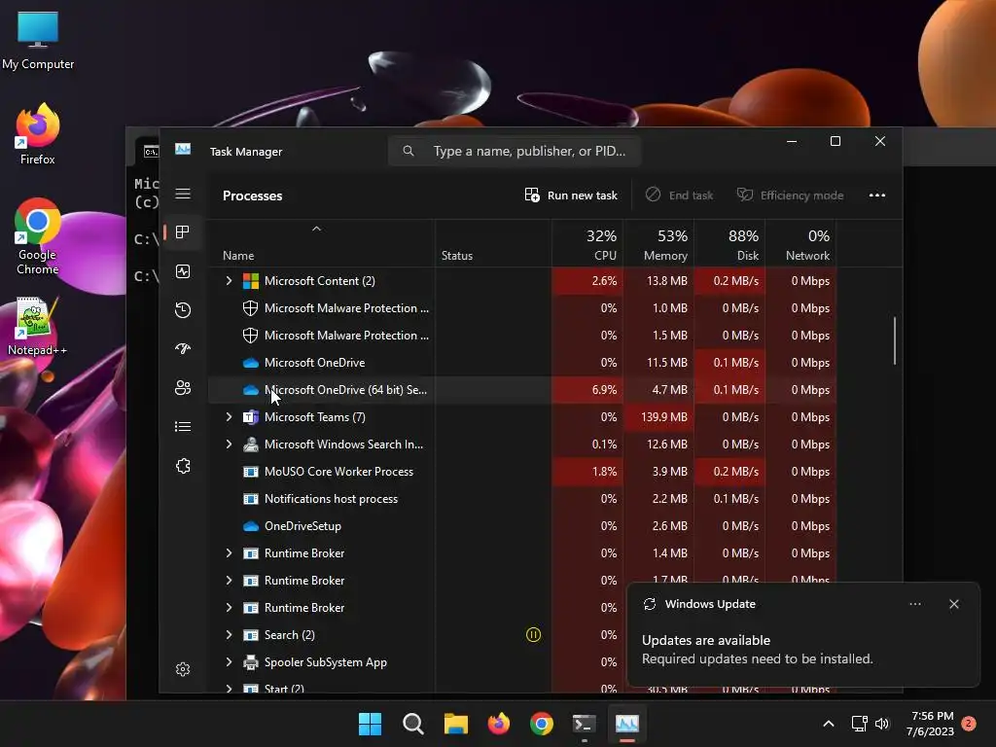The height and width of the screenshot is (747, 996).
Task: Open network status icon in system tray
Action: (x=860, y=724)
